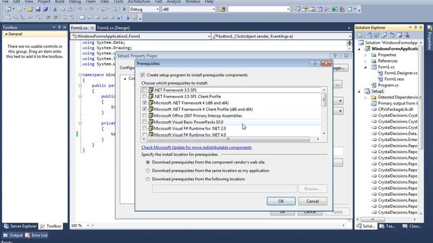Open the x86 platform dropdown
Screen dimensions: 433x243
[x=214, y=9]
